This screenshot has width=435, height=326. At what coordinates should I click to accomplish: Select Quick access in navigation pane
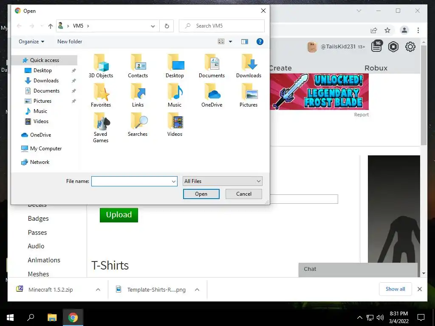click(x=44, y=60)
